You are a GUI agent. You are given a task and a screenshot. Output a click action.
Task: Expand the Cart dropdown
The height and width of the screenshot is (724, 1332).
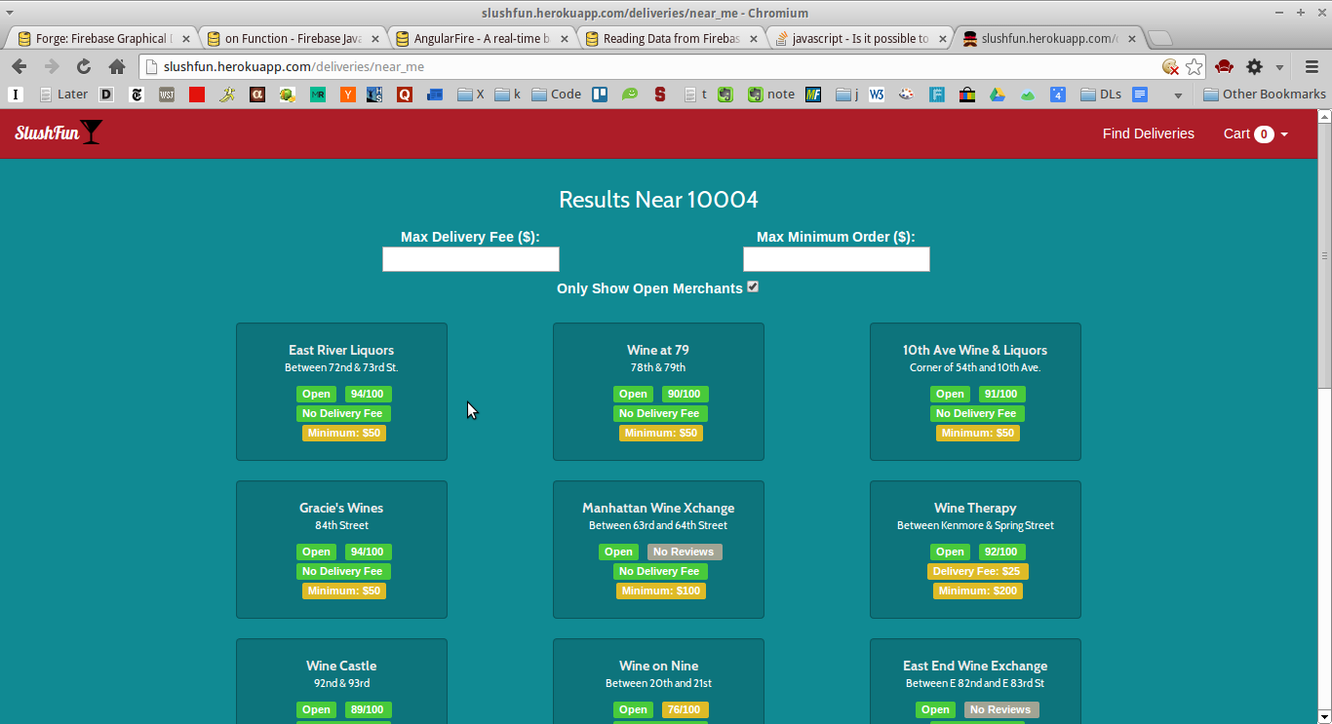[x=1256, y=133]
